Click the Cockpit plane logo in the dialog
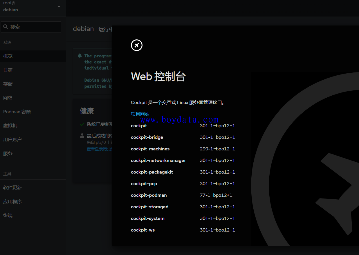Viewport: 359px width, 255px height. pyautogui.click(x=137, y=45)
